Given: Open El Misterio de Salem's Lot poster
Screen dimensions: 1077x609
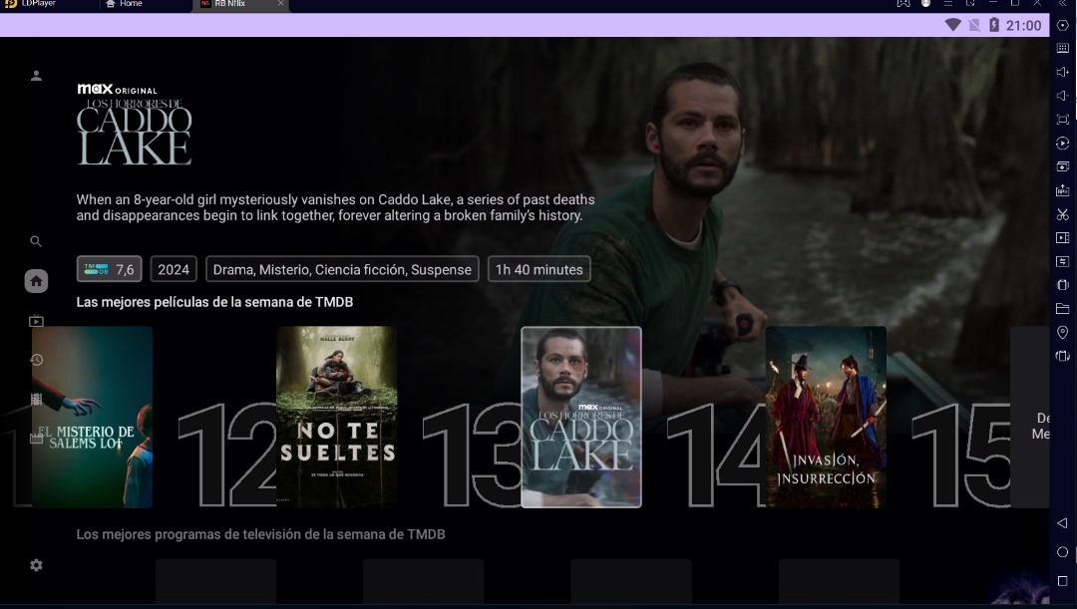Looking at the screenshot, I should [x=92, y=417].
